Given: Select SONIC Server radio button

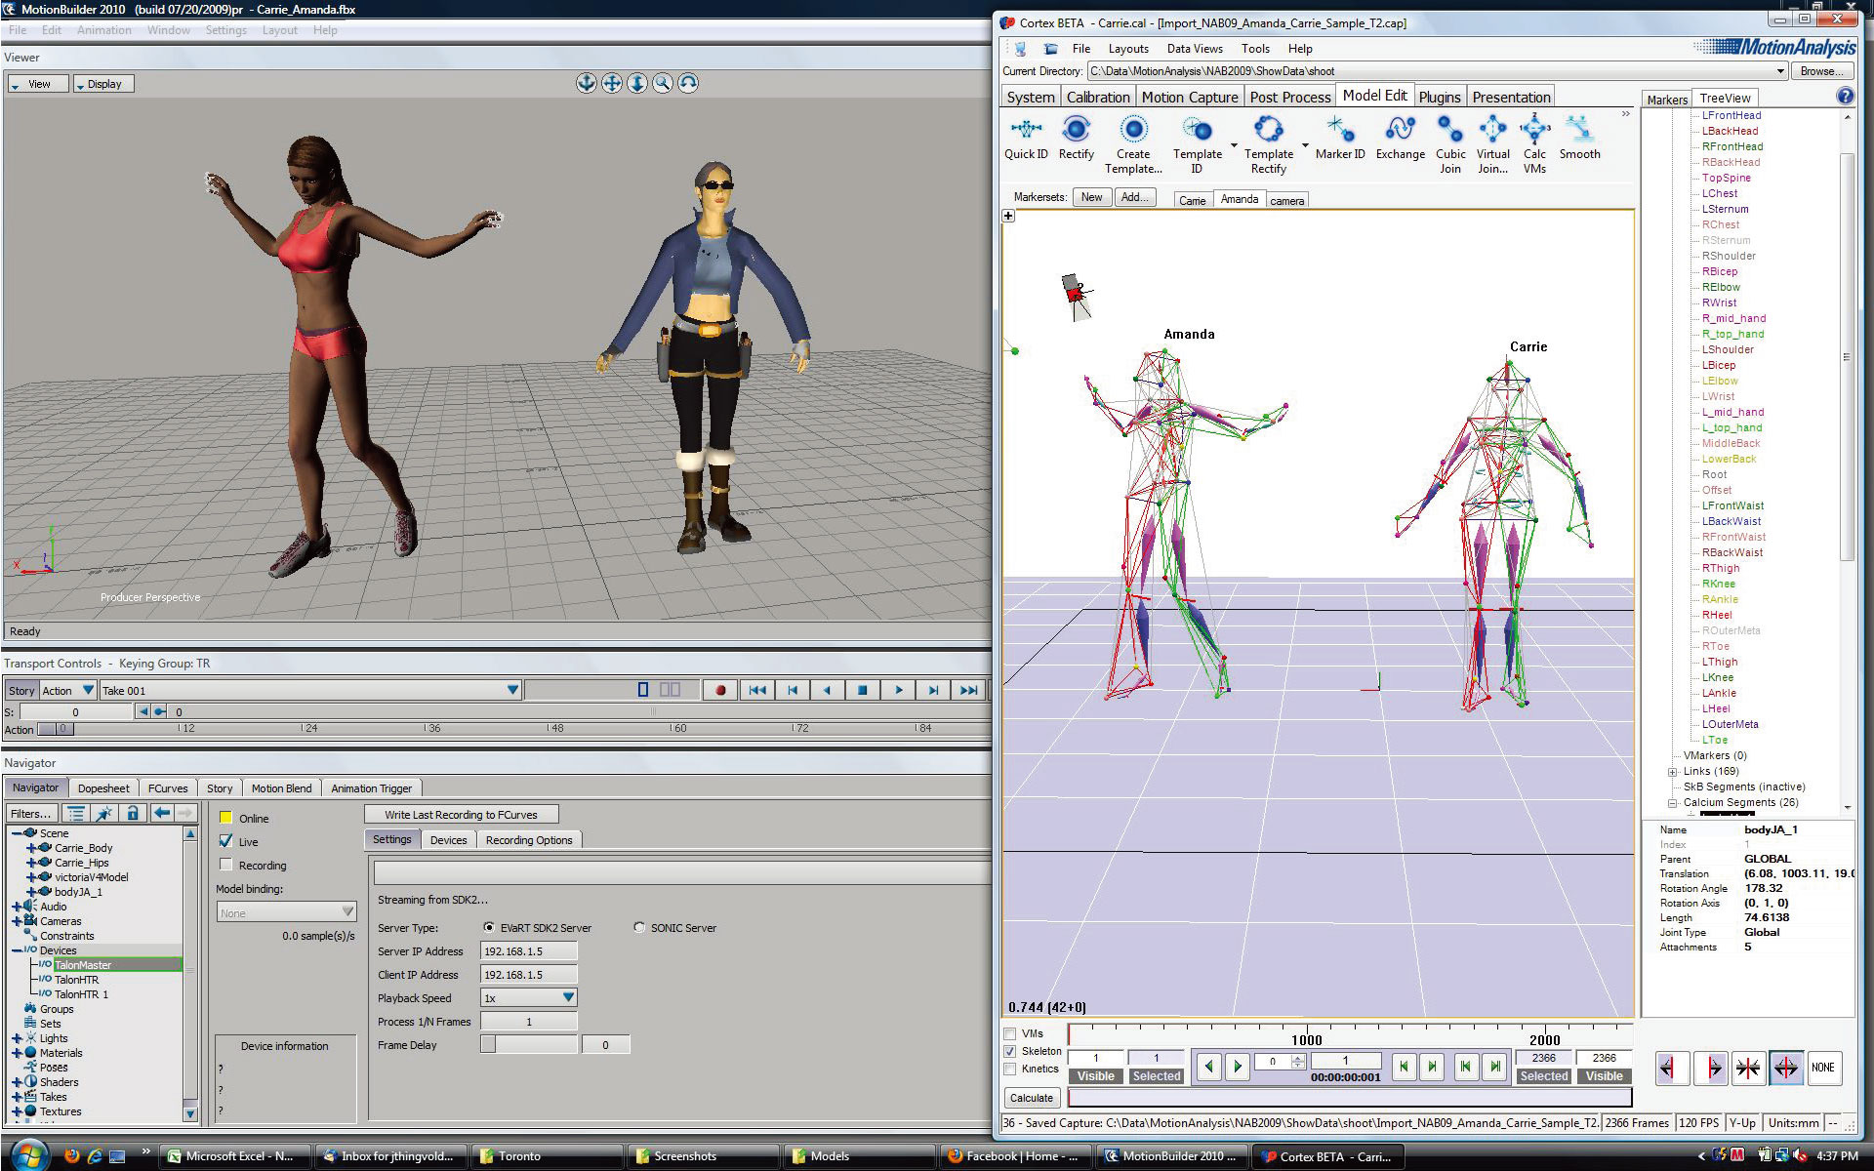Looking at the screenshot, I should [x=639, y=928].
